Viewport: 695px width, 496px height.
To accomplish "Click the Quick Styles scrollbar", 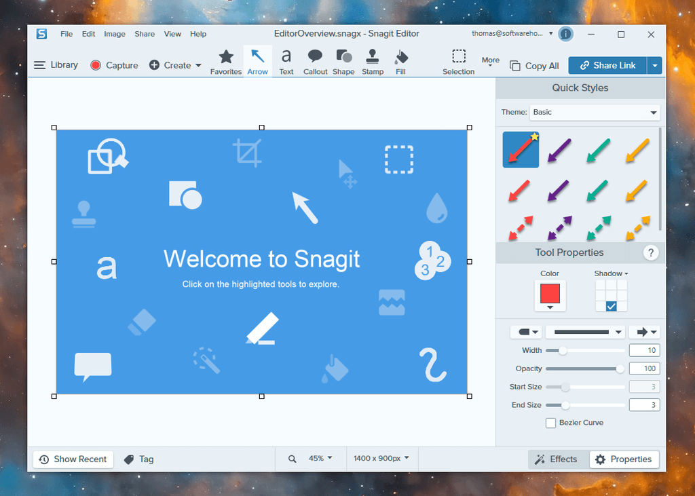I will (660, 178).
